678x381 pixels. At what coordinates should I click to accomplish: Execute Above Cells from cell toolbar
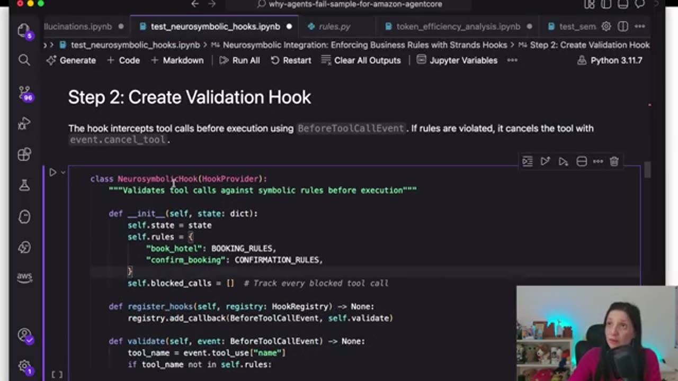(x=545, y=161)
